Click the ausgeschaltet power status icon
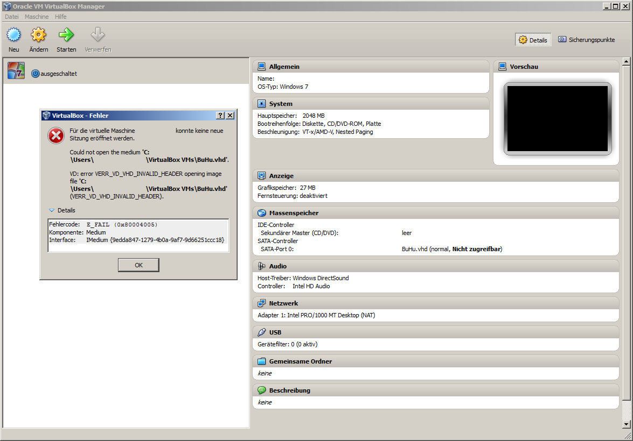Image resolution: width=633 pixels, height=441 pixels. tap(35, 73)
